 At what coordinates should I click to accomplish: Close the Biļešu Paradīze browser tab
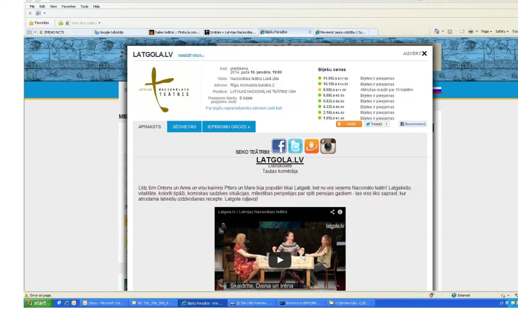pyautogui.click(x=310, y=32)
